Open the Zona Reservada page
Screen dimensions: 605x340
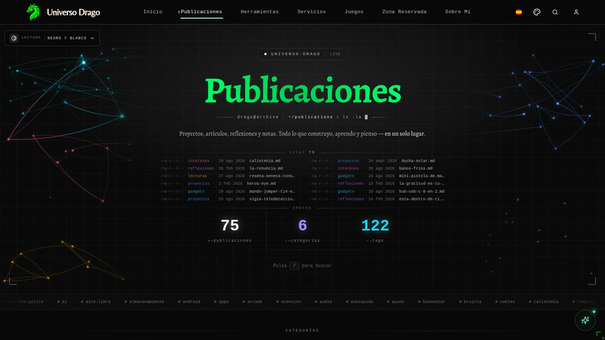coord(404,12)
